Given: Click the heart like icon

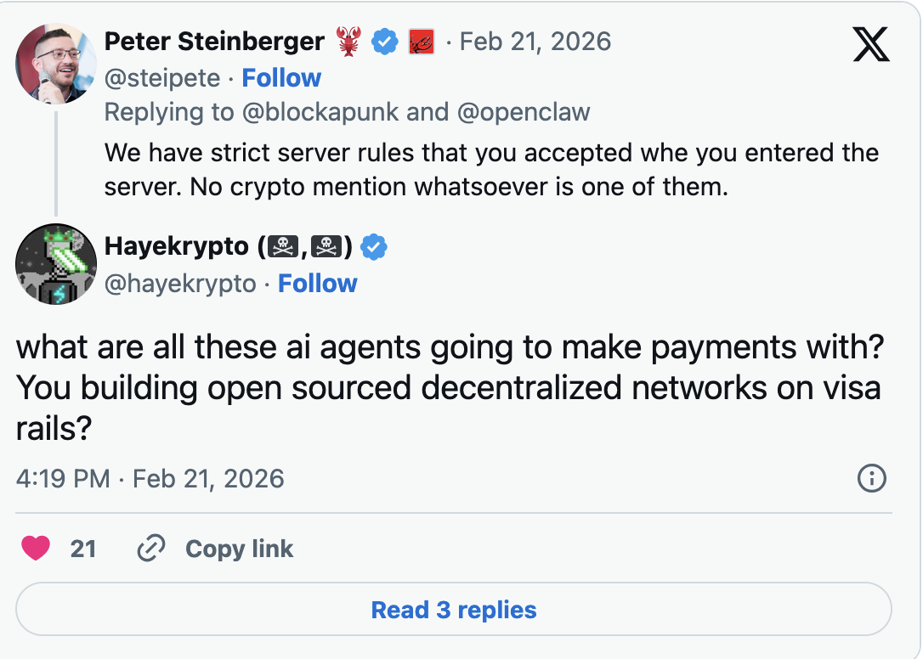Looking at the screenshot, I should [x=36, y=549].
